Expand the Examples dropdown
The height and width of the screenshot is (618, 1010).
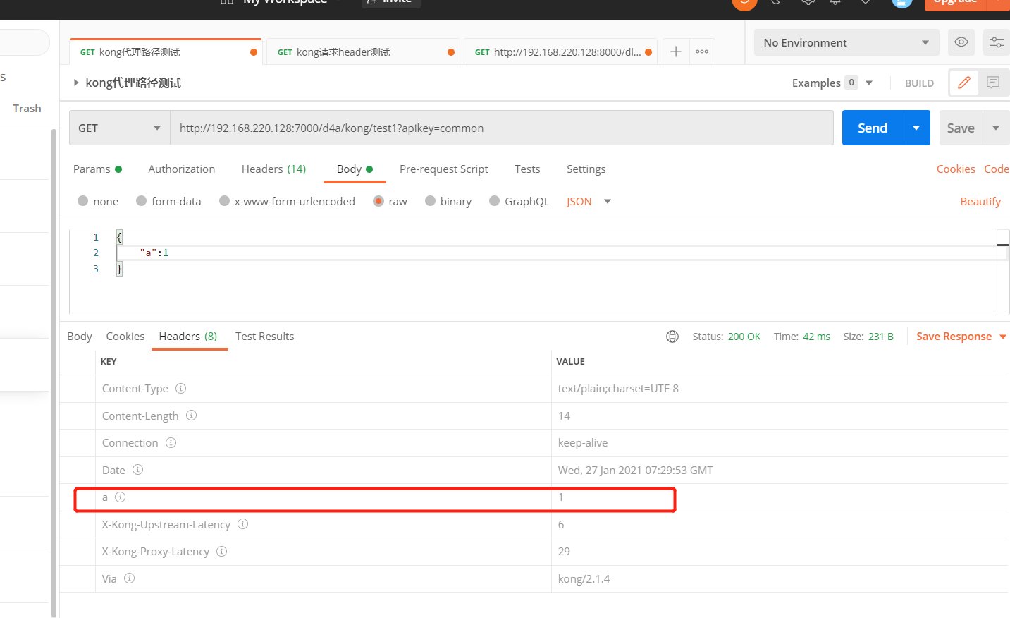point(869,83)
